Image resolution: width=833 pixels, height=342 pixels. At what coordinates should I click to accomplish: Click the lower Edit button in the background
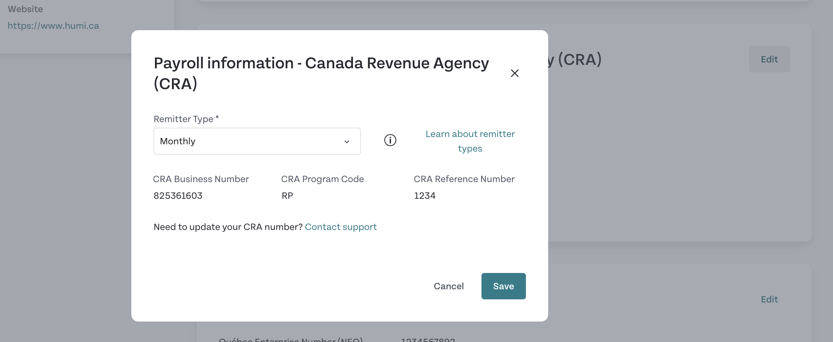tap(769, 299)
